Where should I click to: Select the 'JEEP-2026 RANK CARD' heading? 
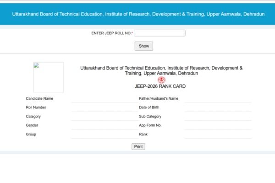coord(160,86)
